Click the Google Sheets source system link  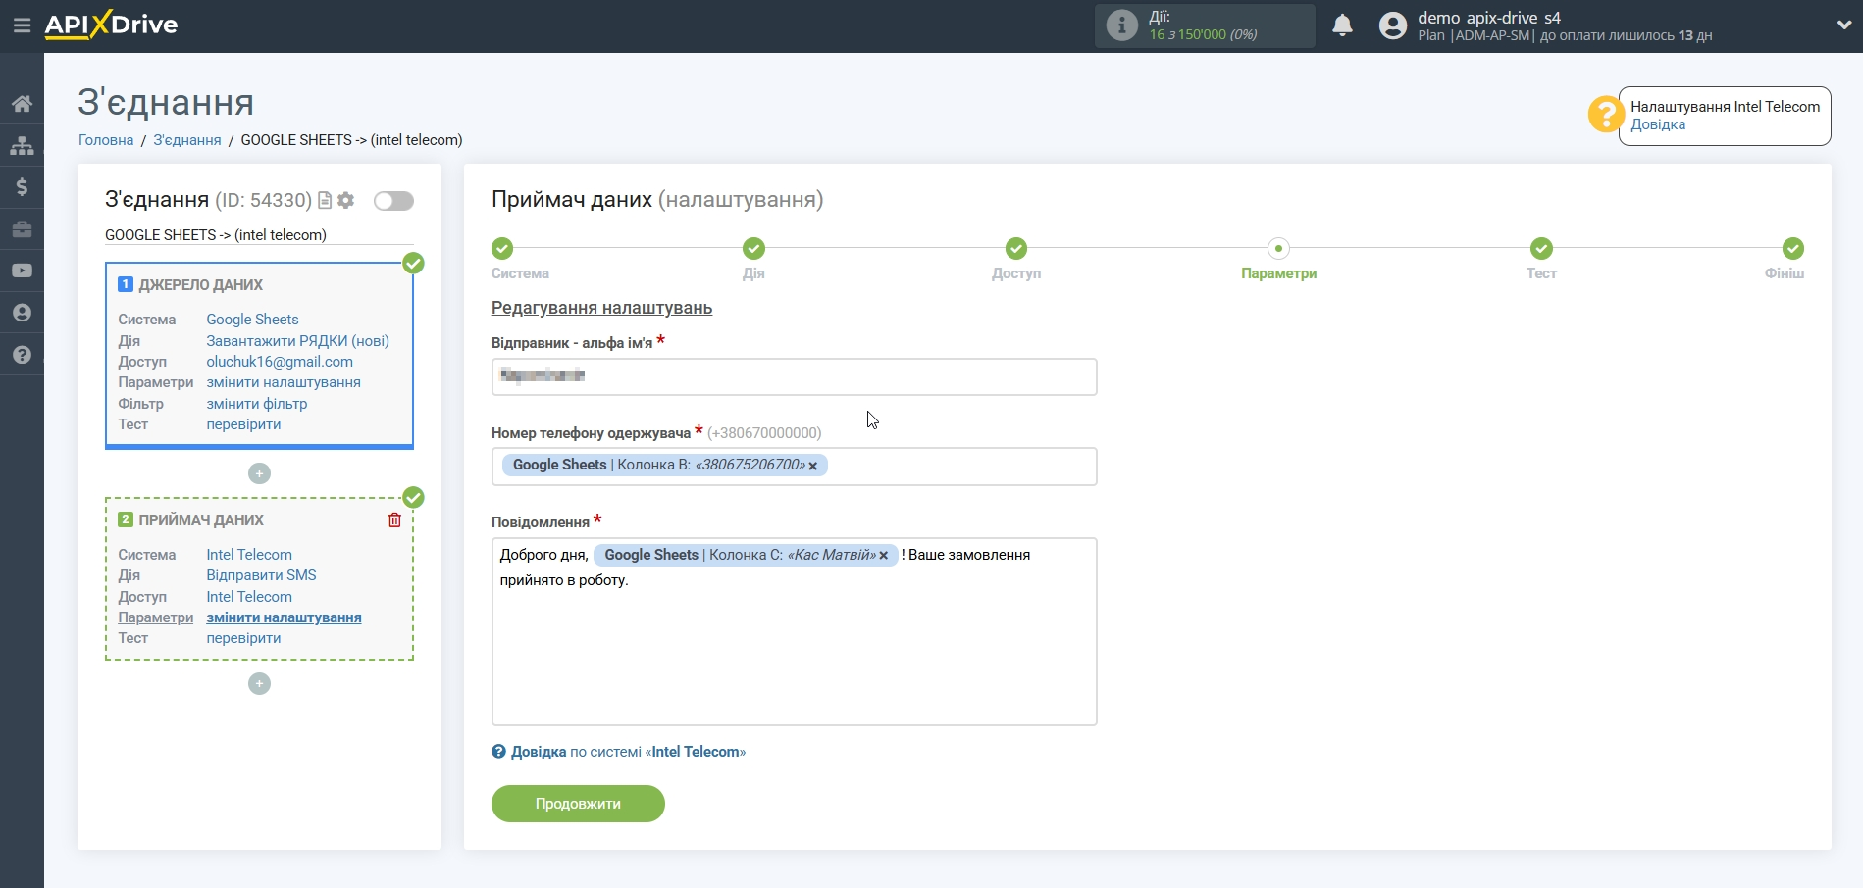[x=252, y=320]
